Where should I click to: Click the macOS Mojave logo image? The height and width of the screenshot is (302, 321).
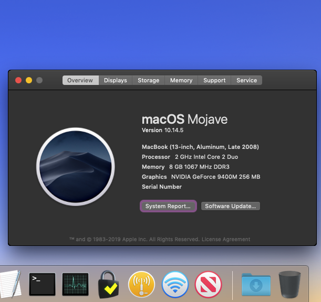pos(76,167)
